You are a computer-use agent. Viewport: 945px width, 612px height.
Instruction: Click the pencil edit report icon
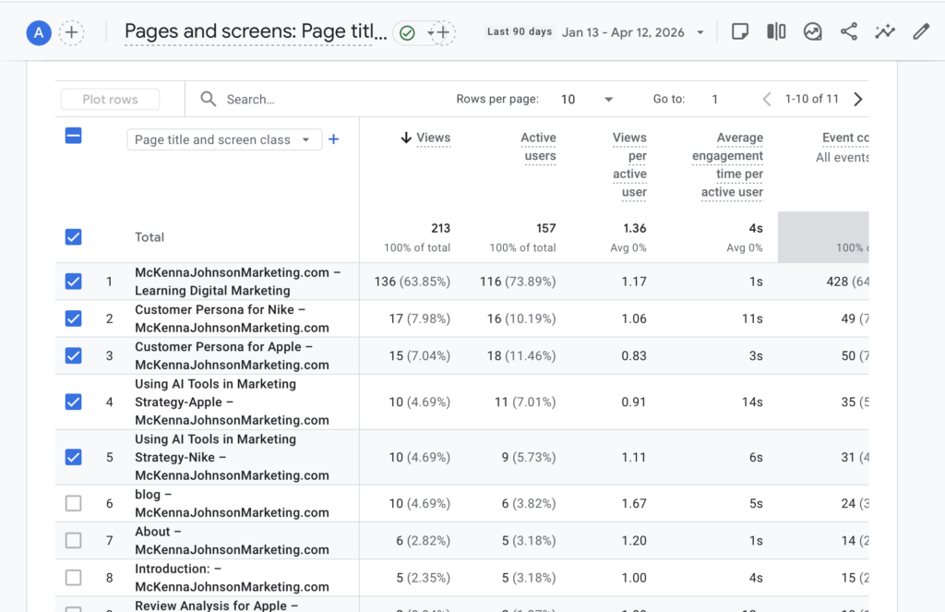tap(920, 32)
